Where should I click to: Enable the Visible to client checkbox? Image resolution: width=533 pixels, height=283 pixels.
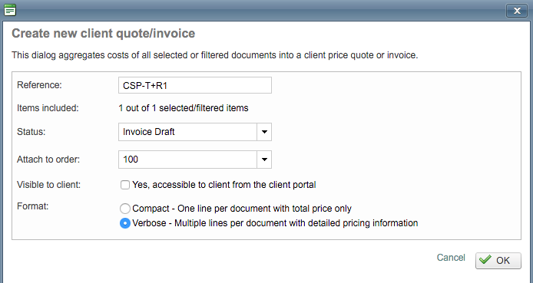(x=125, y=185)
